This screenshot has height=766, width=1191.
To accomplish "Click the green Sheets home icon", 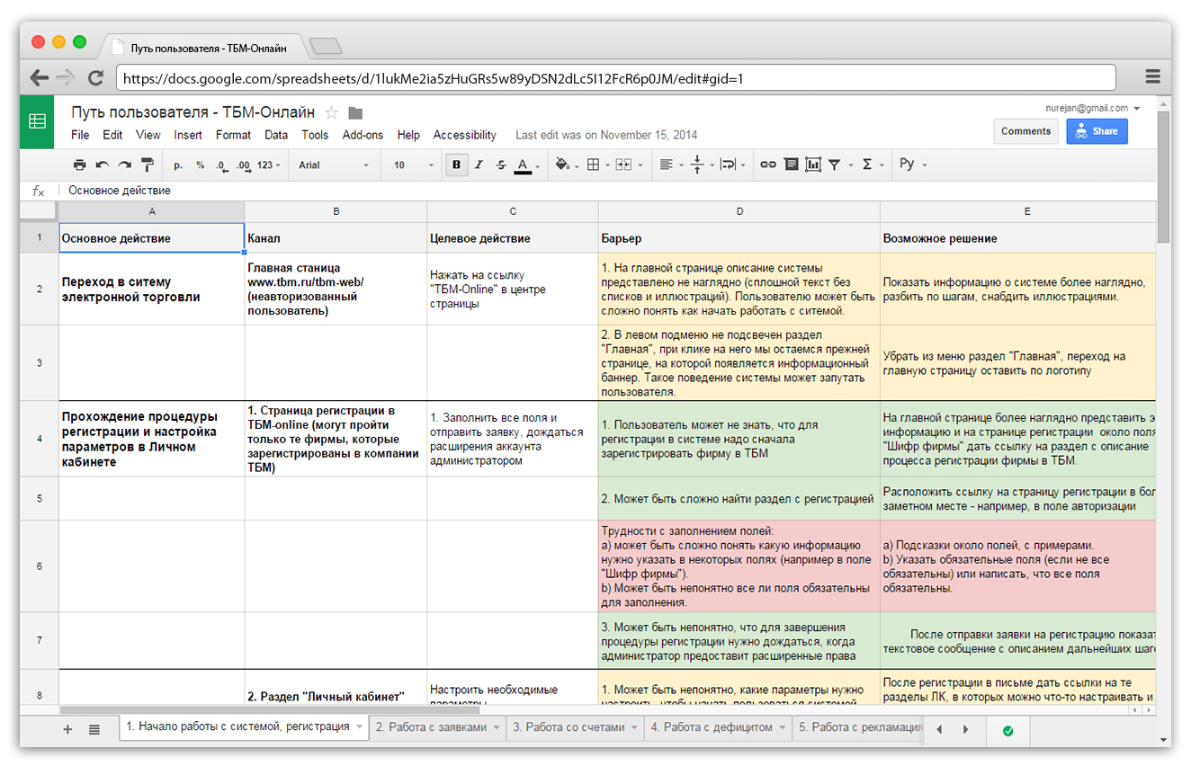I will click(37, 120).
